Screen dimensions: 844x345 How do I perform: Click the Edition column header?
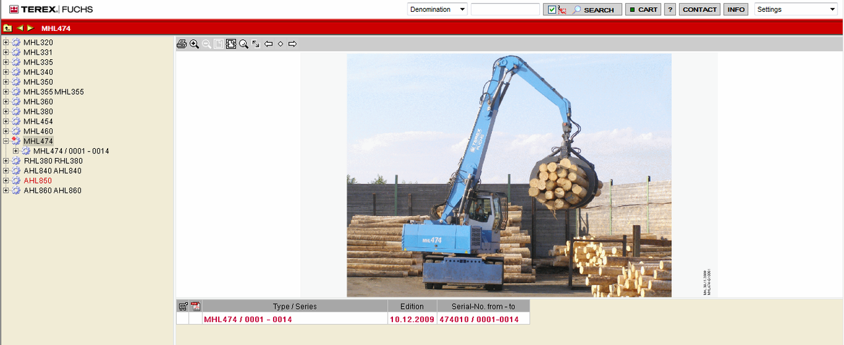[412, 306]
